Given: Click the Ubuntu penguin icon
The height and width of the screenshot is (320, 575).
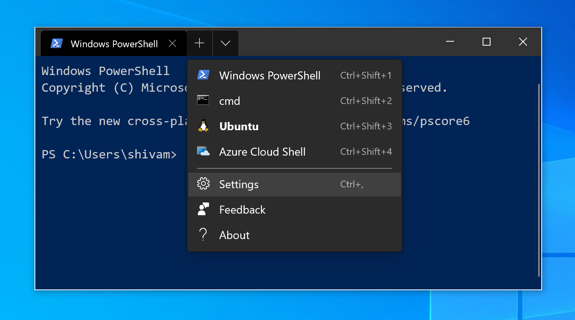Looking at the screenshot, I should (203, 126).
